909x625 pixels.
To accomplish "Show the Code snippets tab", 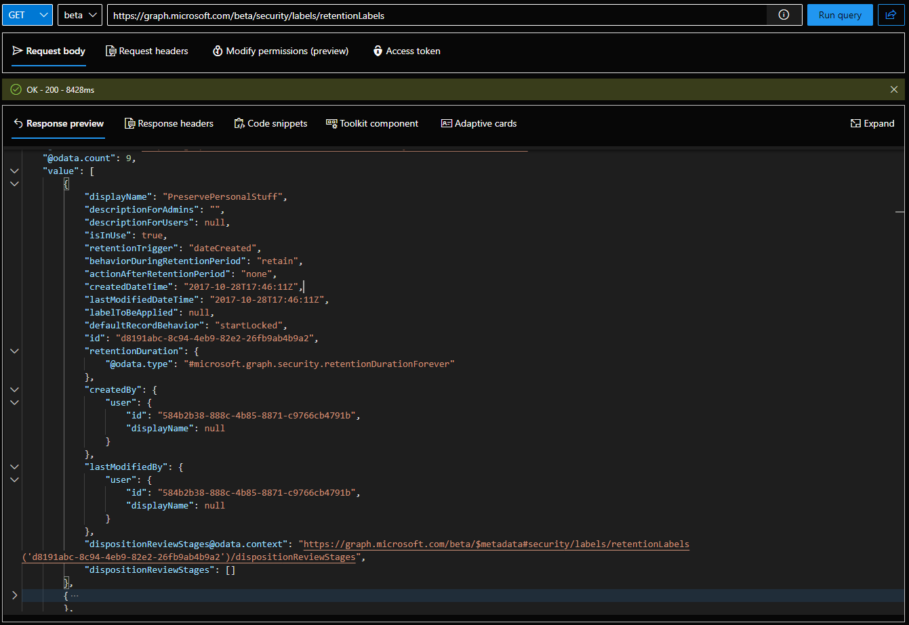I will 270,123.
